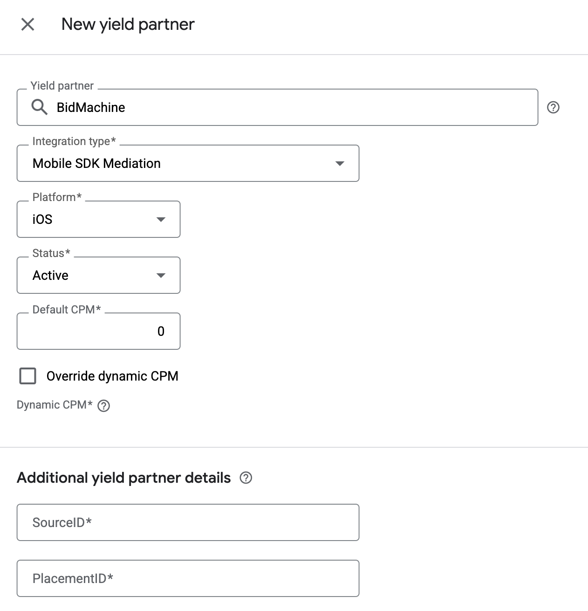Image resolution: width=588 pixels, height=611 pixels.
Task: Click into the SourceID field
Action: click(x=188, y=522)
